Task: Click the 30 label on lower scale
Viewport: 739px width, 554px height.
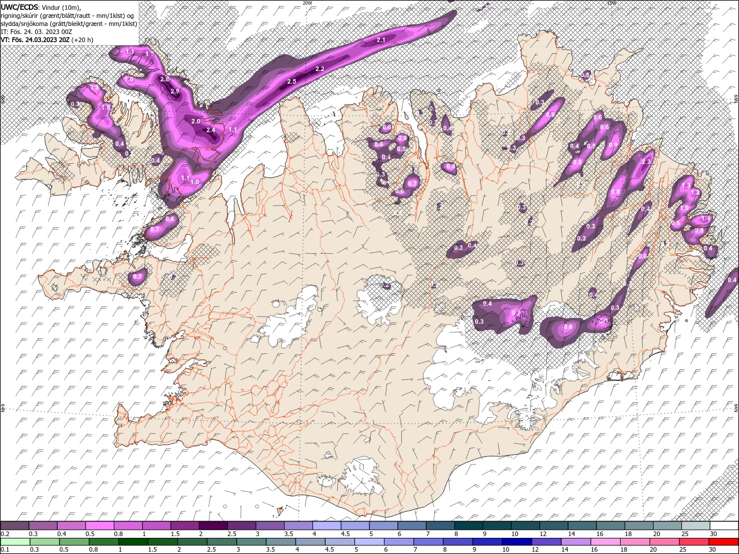Action: point(714,550)
